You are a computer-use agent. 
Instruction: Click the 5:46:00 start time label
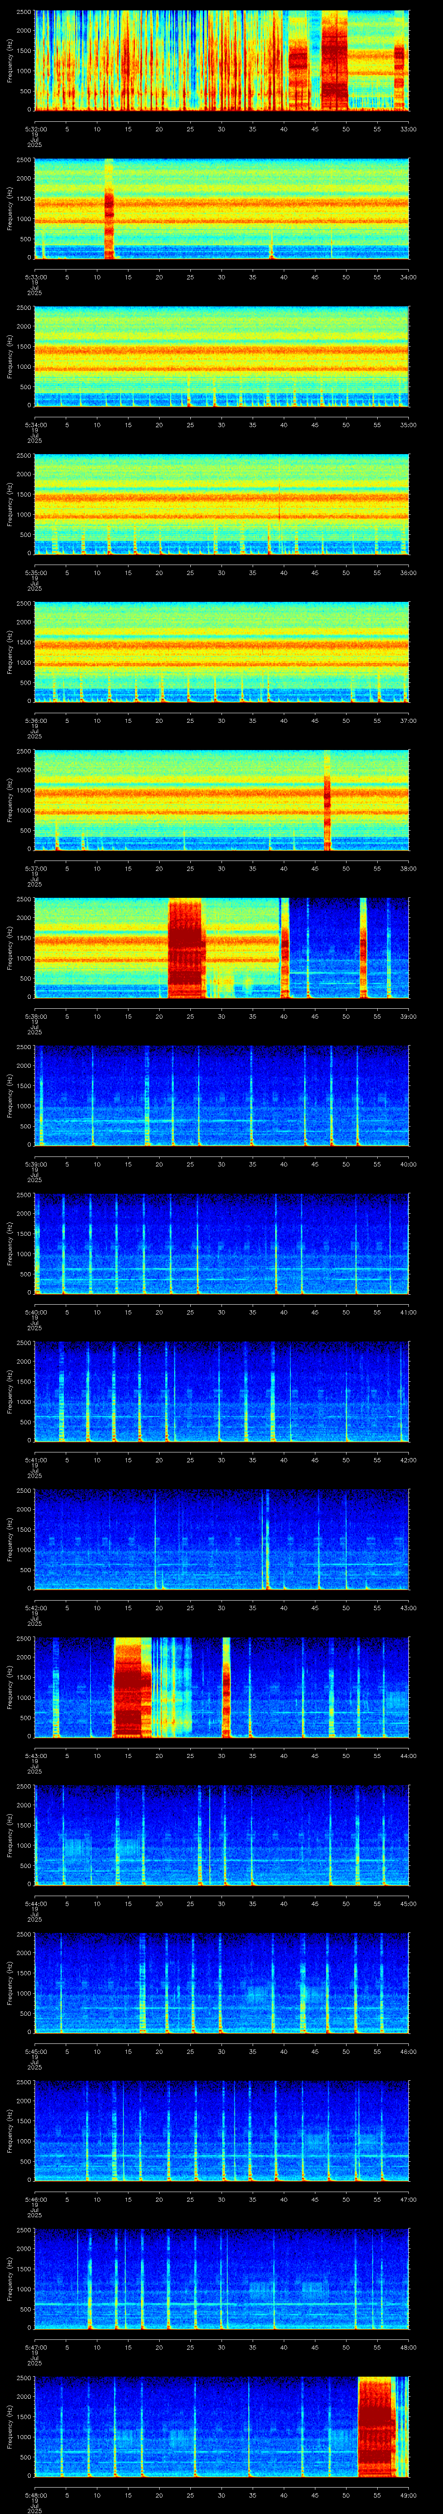coord(36,2200)
